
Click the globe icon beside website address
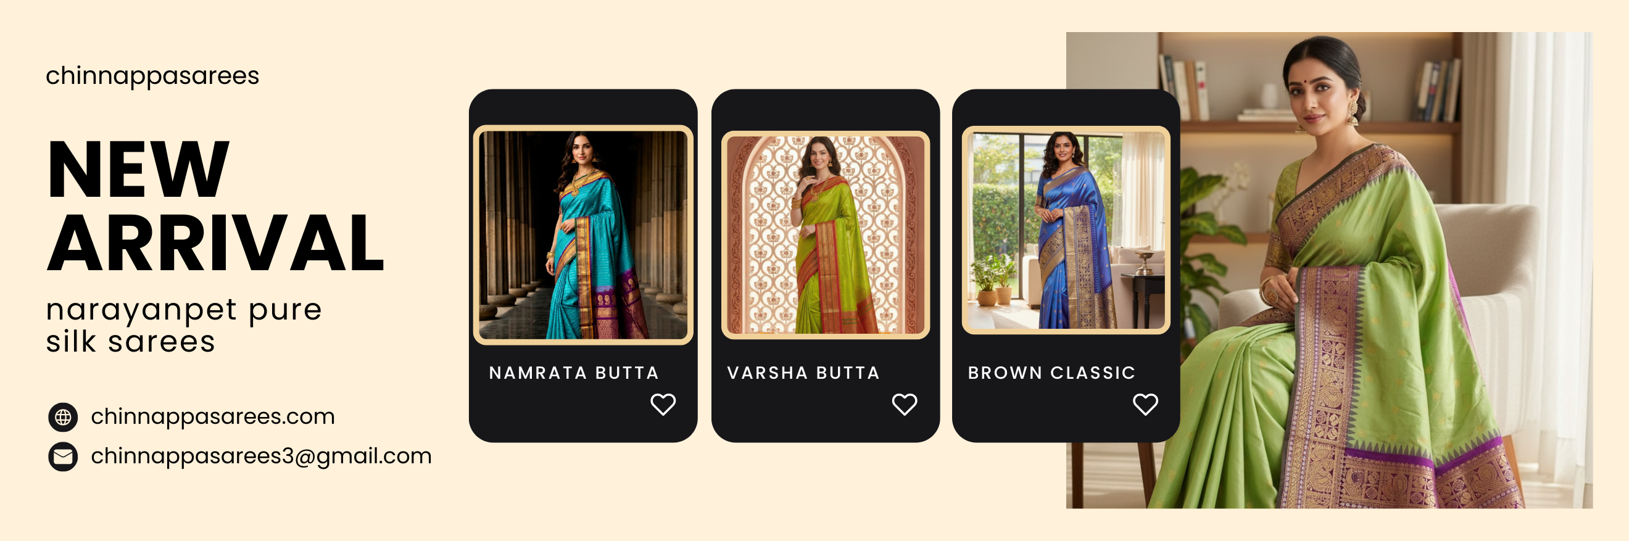click(x=63, y=417)
